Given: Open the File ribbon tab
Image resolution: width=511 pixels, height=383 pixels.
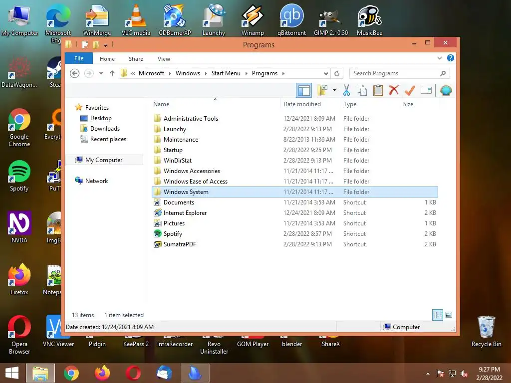Looking at the screenshot, I should 79,58.
